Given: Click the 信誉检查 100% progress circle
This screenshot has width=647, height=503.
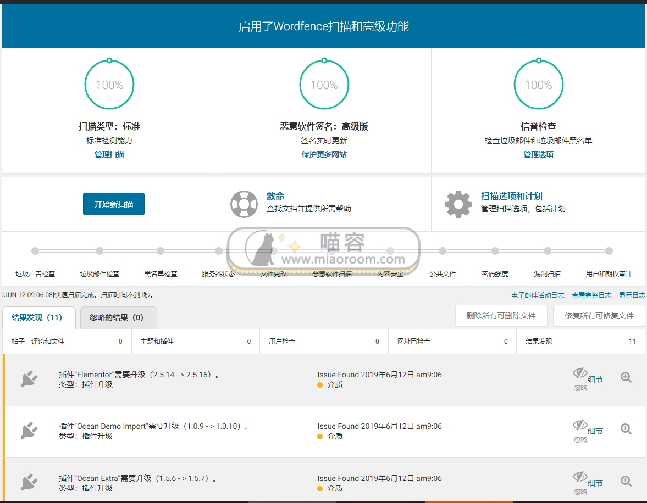Looking at the screenshot, I should tap(539, 84).
